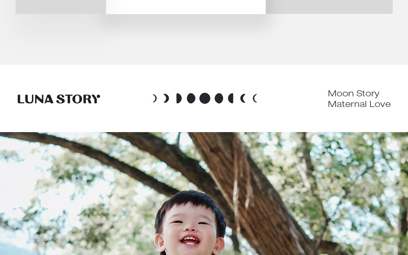Screen dimensions: 408x255
Task: Click the Moon Story text
Action: pos(353,93)
